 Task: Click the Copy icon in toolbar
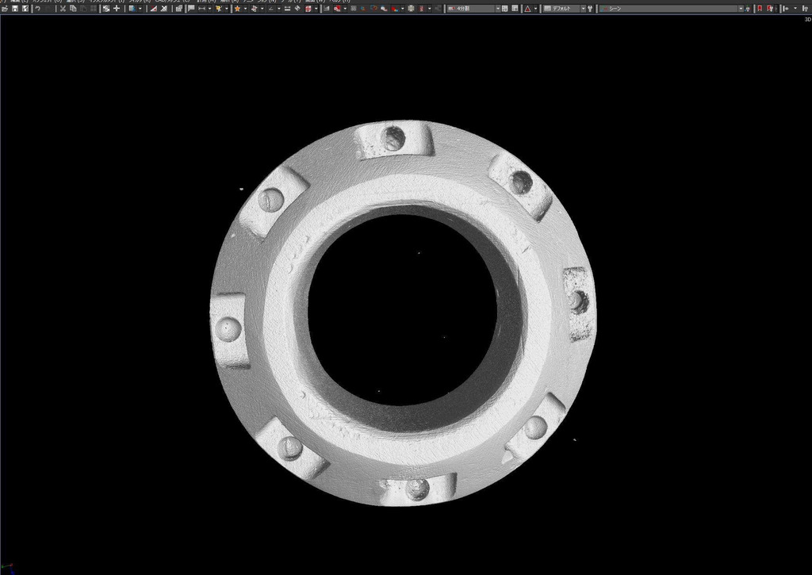pyautogui.click(x=73, y=9)
